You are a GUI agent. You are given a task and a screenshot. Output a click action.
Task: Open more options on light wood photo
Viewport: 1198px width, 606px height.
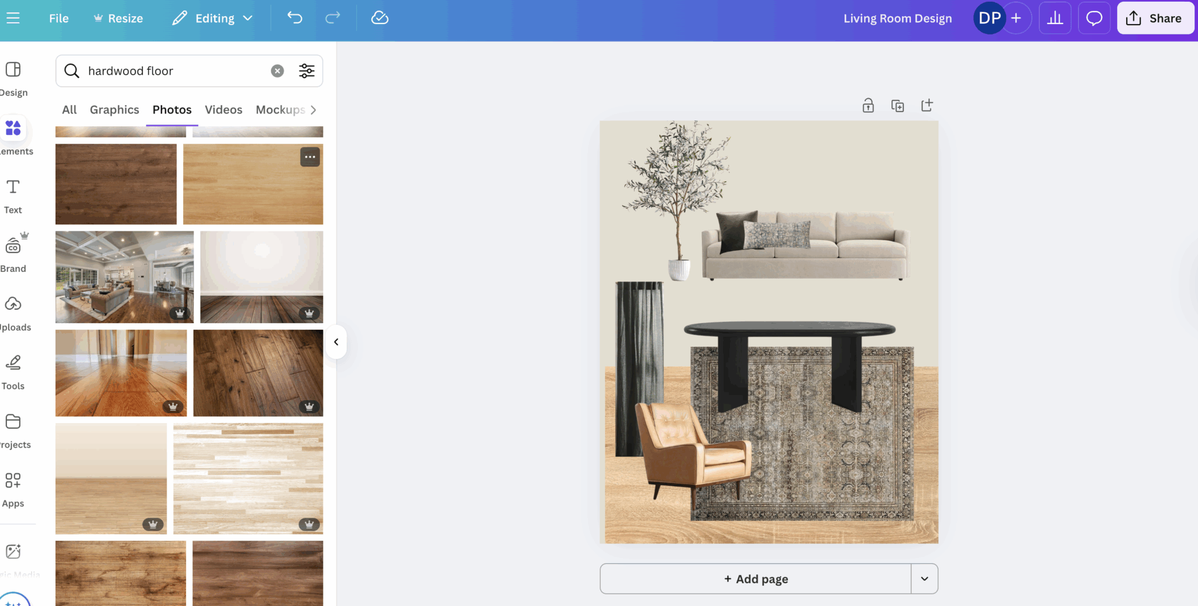310,157
